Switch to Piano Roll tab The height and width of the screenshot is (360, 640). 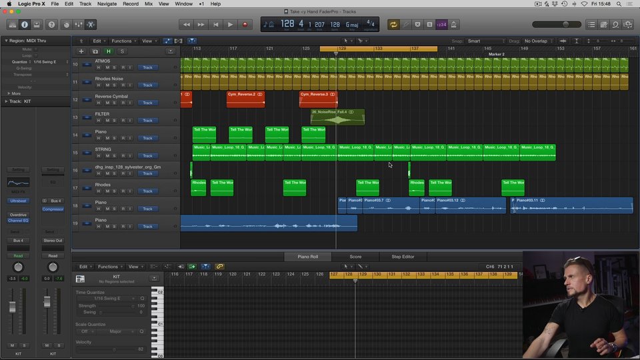coord(308,257)
